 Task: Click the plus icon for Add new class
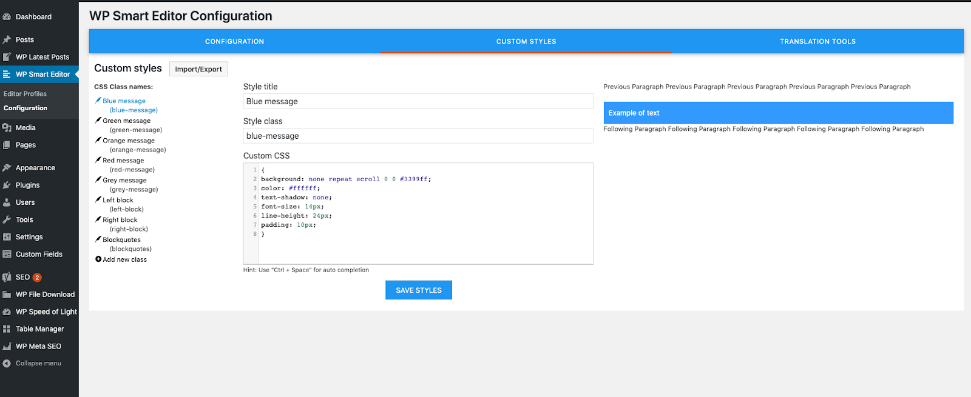[x=98, y=259]
